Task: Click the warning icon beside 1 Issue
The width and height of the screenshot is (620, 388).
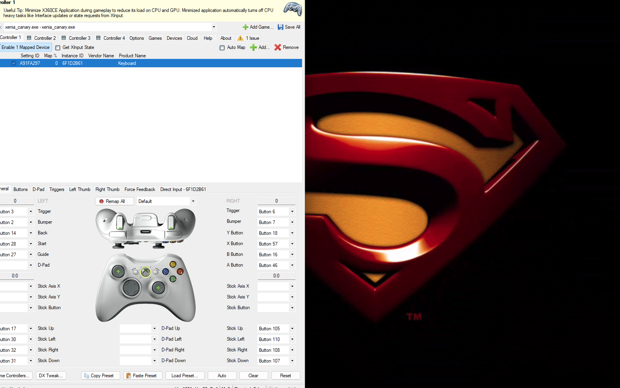Action: point(240,38)
